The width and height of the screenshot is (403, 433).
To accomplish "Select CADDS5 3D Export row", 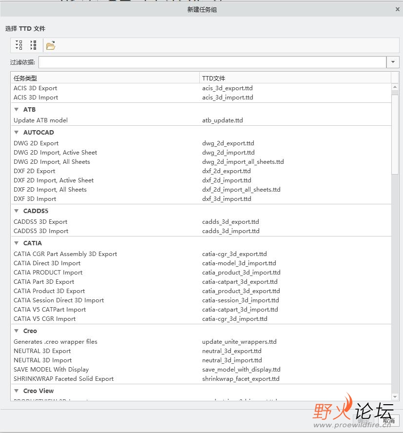I will pyautogui.click(x=201, y=222).
